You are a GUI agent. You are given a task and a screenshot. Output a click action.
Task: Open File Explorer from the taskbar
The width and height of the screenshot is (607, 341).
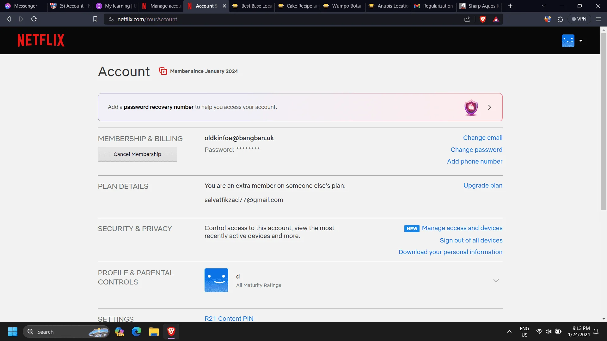tap(154, 332)
